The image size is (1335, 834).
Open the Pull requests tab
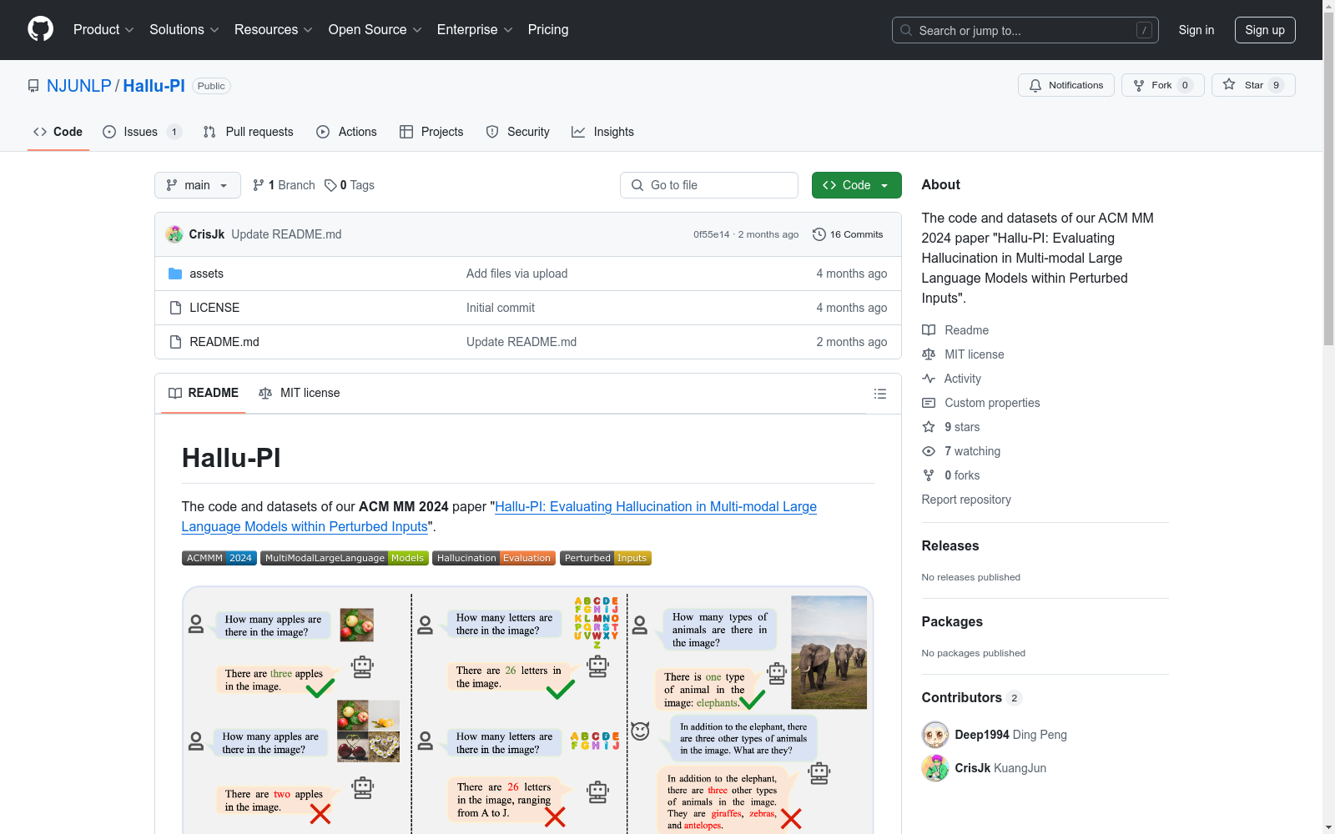[248, 132]
